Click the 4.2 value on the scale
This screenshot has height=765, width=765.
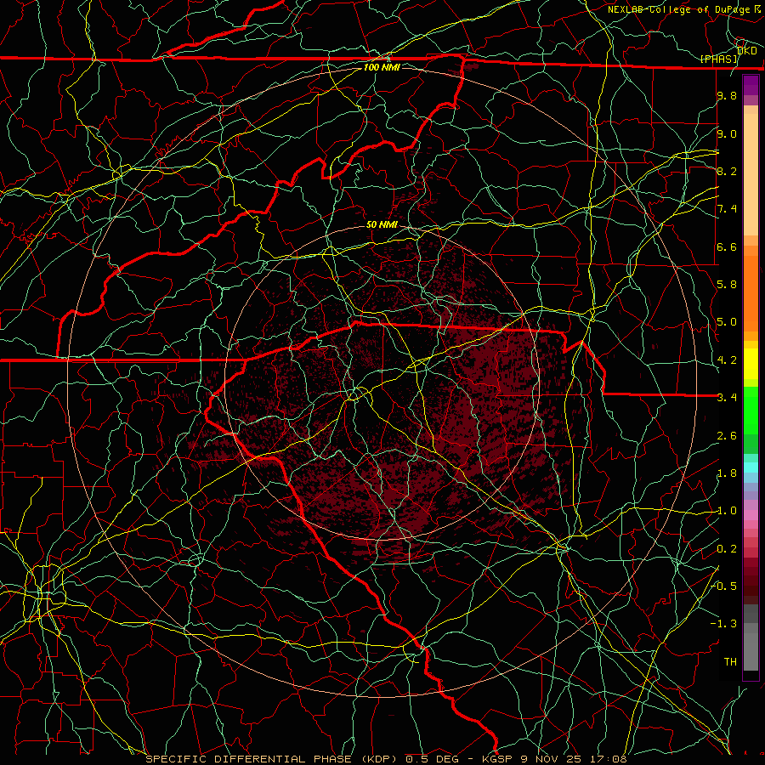tap(727, 360)
